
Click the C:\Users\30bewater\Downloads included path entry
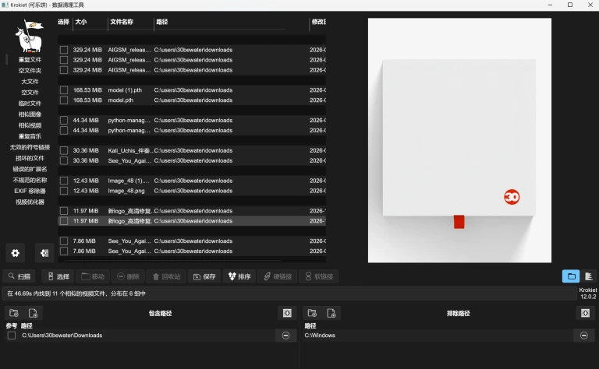tap(62, 336)
